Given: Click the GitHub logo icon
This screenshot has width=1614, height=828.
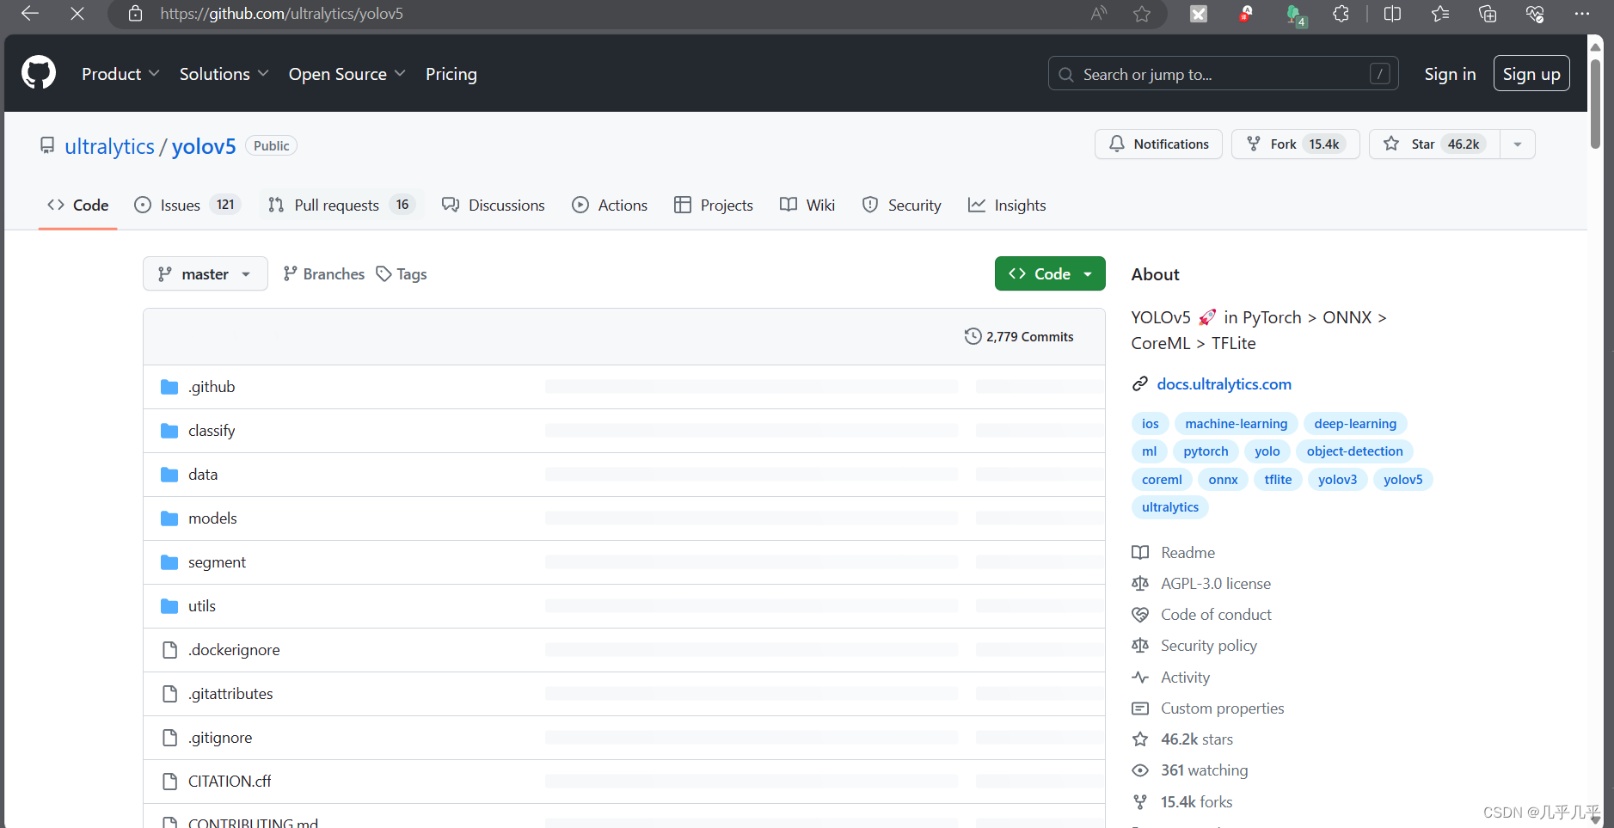Looking at the screenshot, I should click(39, 73).
